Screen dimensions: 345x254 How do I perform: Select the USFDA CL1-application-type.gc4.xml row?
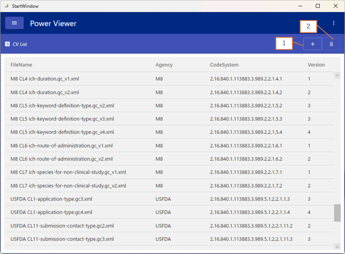click(x=51, y=212)
